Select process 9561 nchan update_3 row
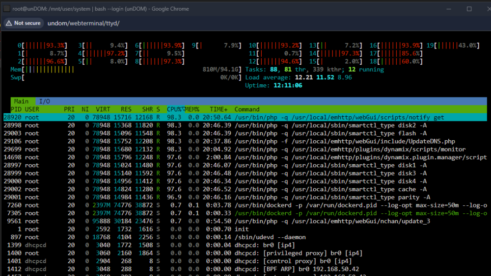 [x=245, y=221]
